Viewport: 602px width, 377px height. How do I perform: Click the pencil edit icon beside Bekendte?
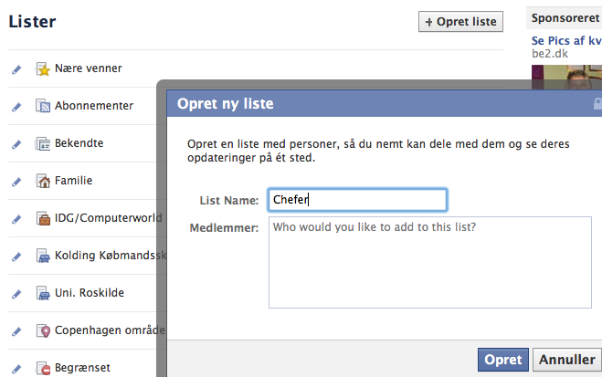pyautogui.click(x=16, y=143)
